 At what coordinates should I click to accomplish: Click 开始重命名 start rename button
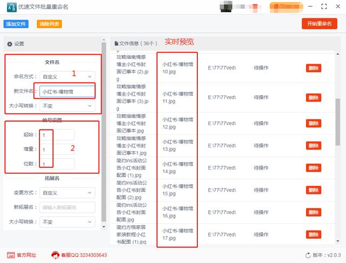(x=320, y=24)
